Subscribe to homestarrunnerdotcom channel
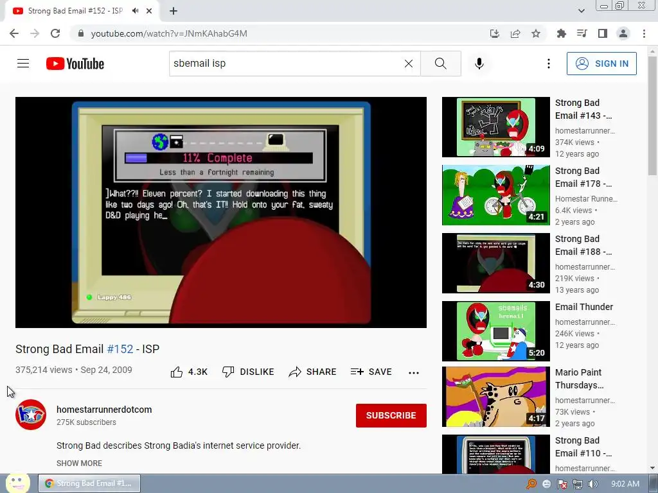 click(x=391, y=415)
